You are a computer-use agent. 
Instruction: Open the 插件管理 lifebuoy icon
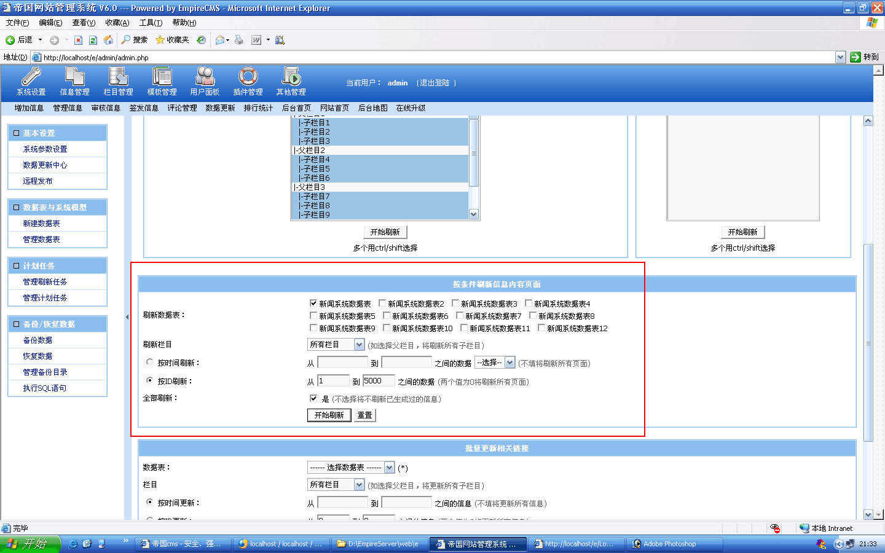pyautogui.click(x=248, y=76)
